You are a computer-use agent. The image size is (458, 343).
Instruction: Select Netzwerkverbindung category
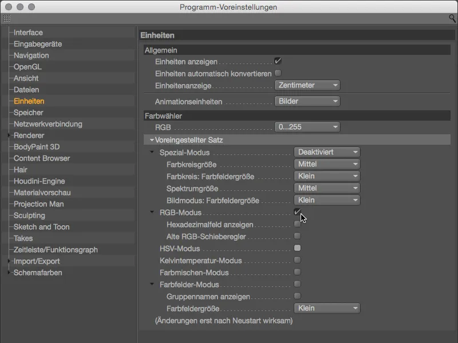click(x=48, y=124)
